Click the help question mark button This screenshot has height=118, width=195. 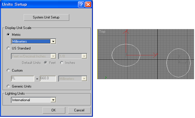(81, 5)
